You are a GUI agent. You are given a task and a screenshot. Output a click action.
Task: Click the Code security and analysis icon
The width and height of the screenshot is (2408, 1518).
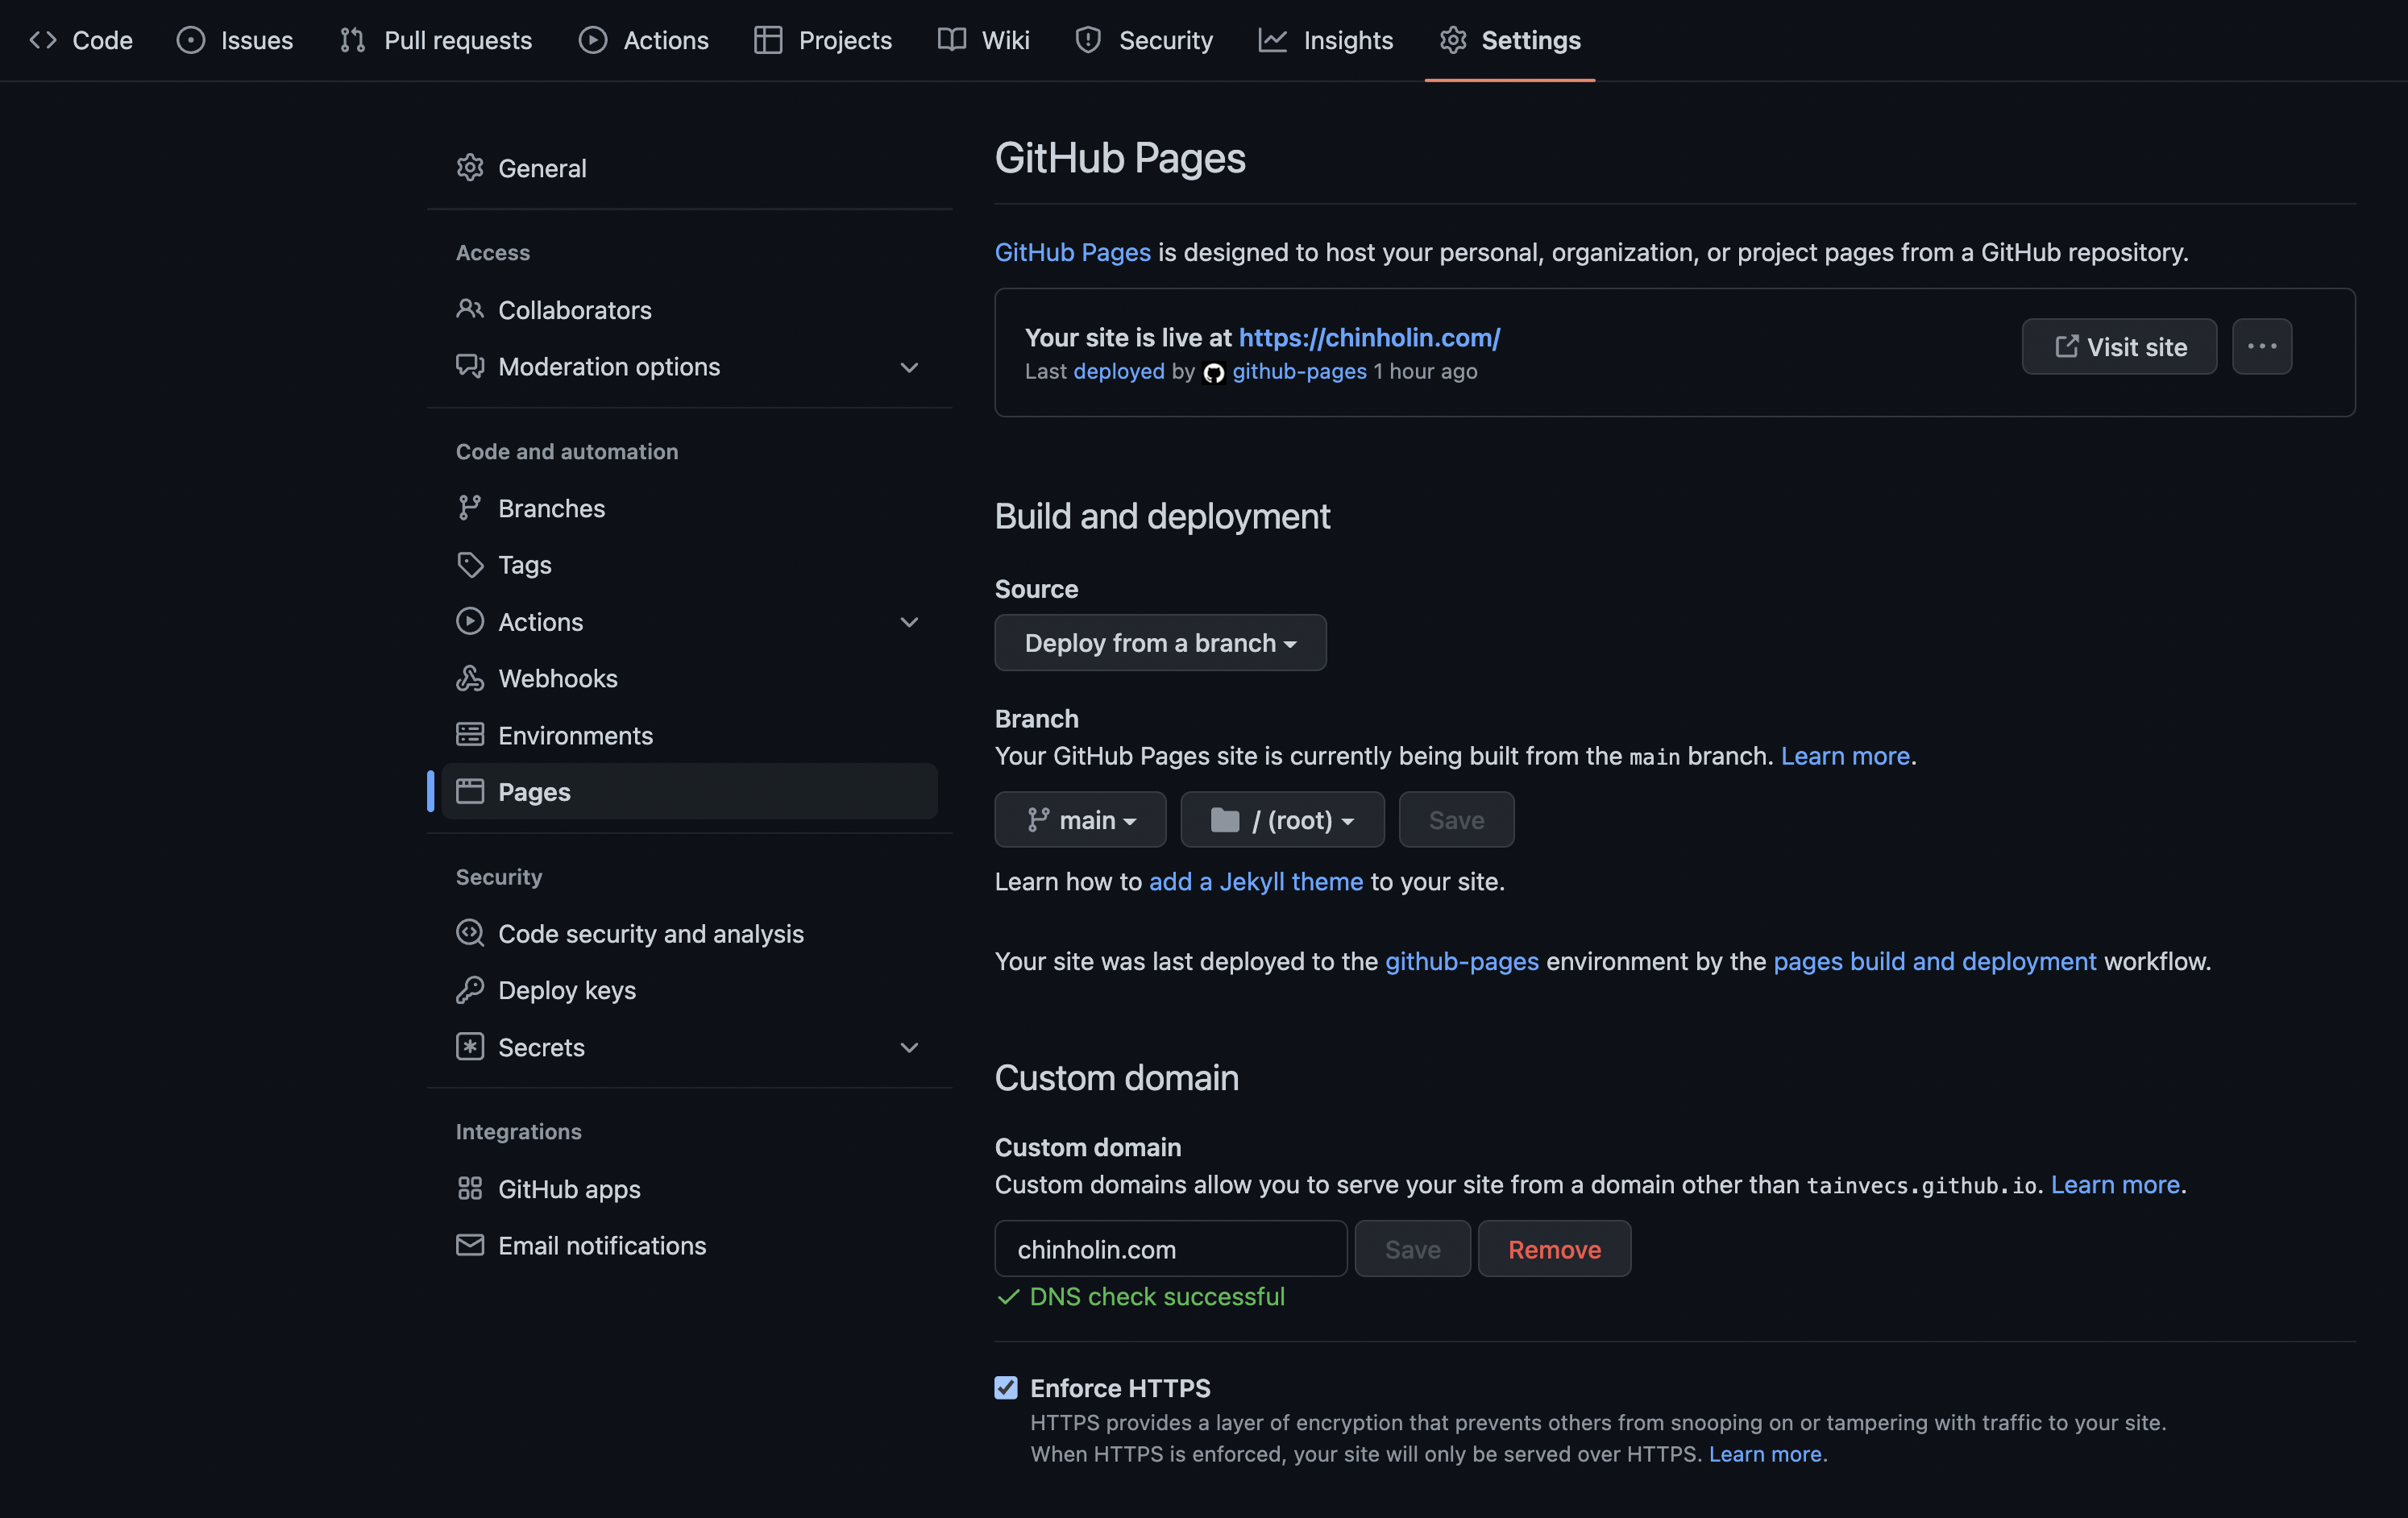(470, 933)
